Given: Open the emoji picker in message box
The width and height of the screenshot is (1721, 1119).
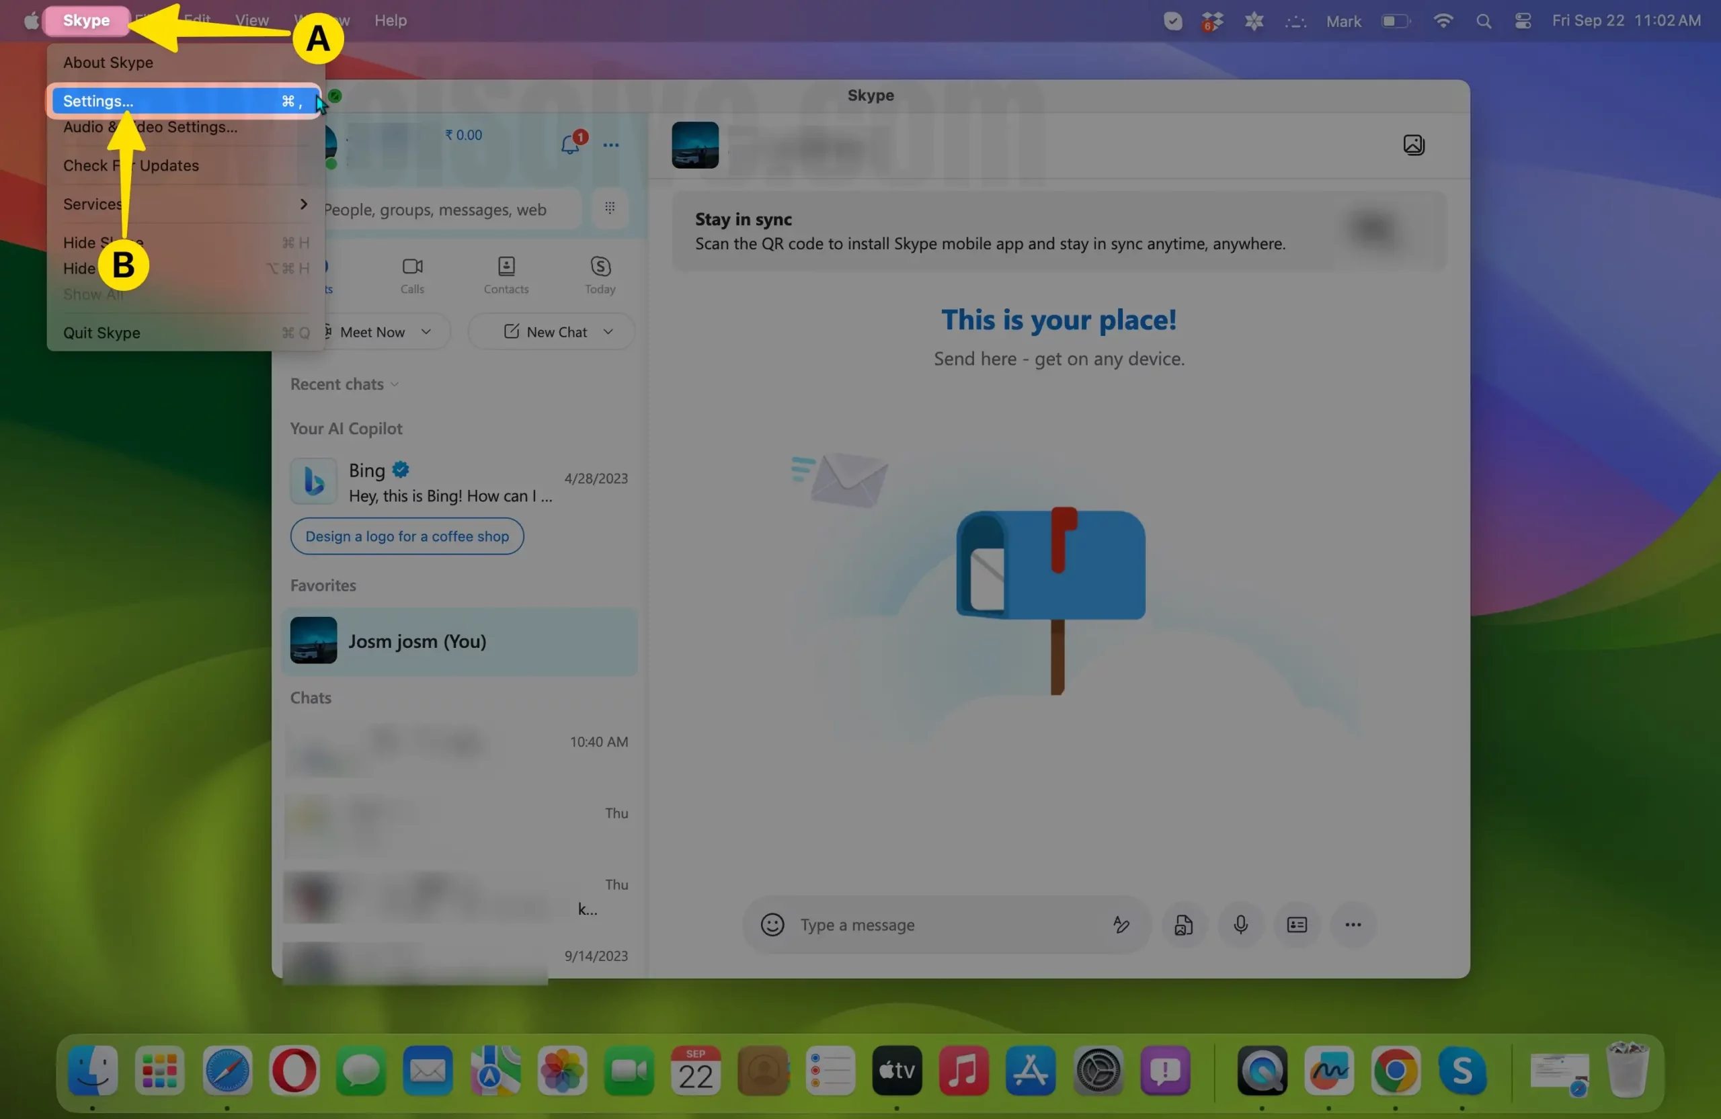Looking at the screenshot, I should [x=772, y=925].
